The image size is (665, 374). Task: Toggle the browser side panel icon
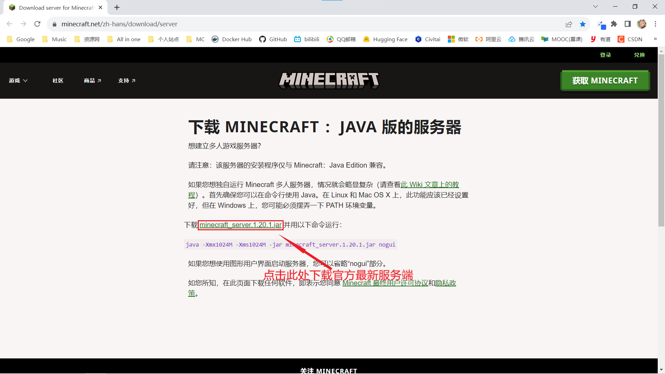pyautogui.click(x=628, y=24)
